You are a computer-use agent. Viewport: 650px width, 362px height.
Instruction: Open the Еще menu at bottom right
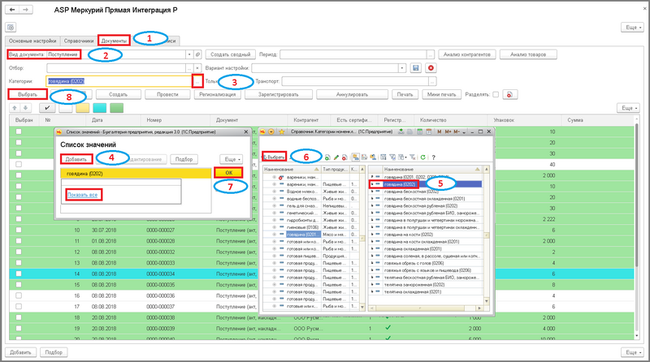point(633,352)
